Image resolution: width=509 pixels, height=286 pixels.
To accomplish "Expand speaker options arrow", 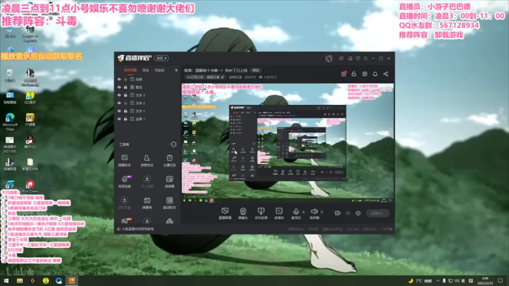I will pyautogui.click(x=322, y=212).
